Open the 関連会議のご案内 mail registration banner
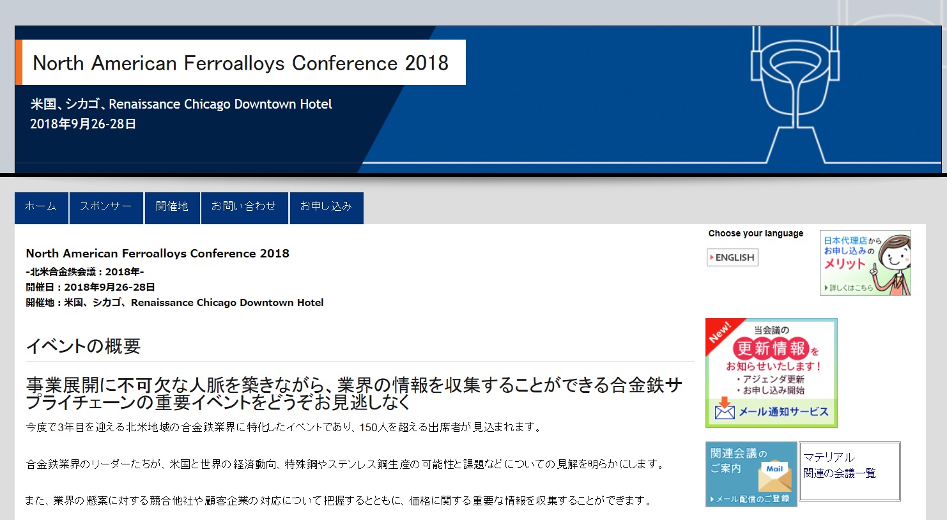This screenshot has height=520, width=947. point(751,474)
